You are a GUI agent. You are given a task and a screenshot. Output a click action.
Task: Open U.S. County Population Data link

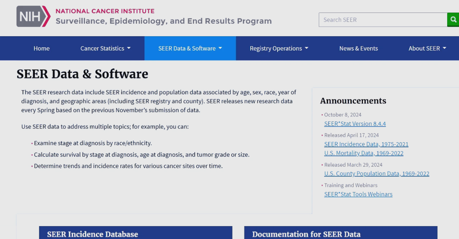pos(377,174)
